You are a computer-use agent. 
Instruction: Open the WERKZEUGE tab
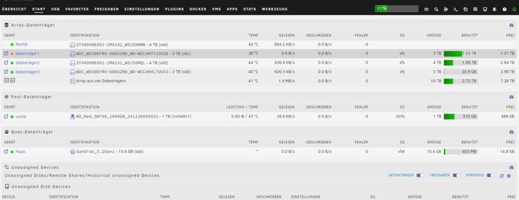coord(275,9)
